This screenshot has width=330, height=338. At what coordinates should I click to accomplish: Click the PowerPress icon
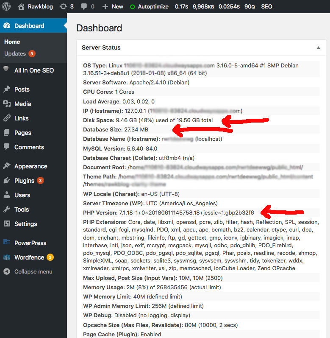[x=7, y=242]
